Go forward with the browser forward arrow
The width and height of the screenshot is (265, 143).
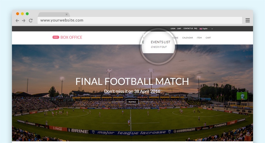(x=24, y=21)
